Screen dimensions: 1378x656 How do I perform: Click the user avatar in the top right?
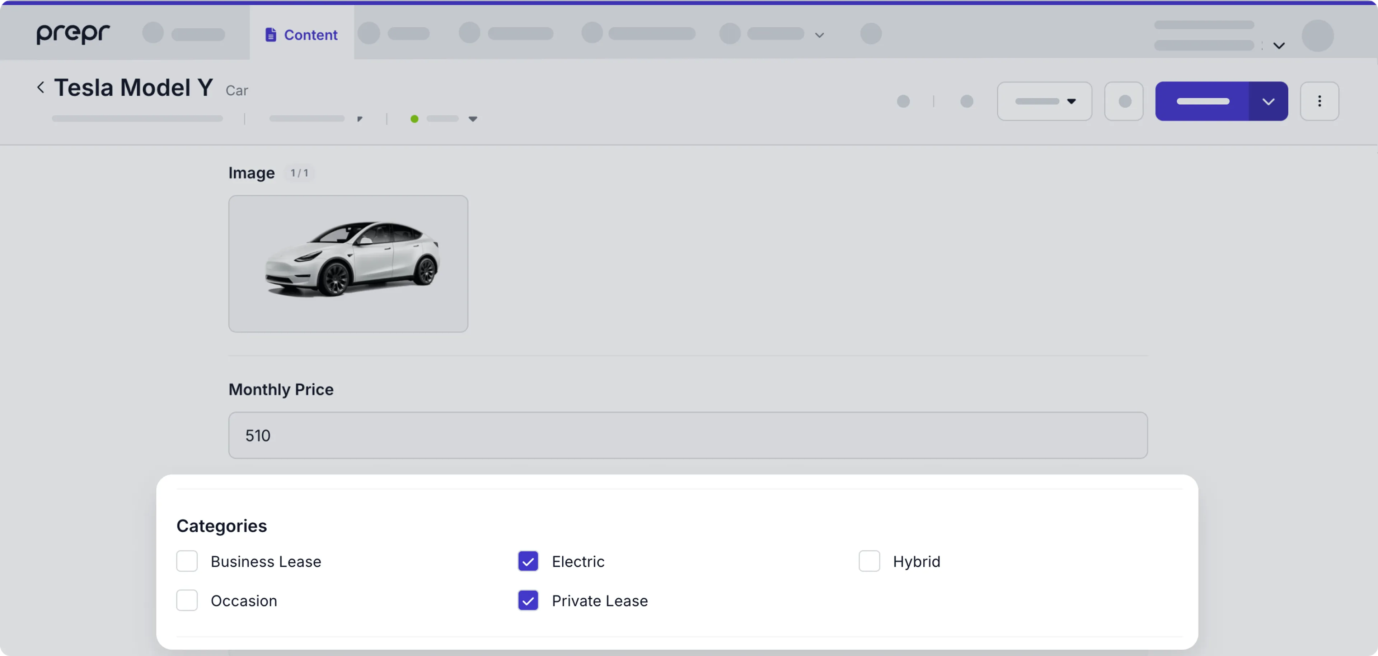[x=1317, y=36]
